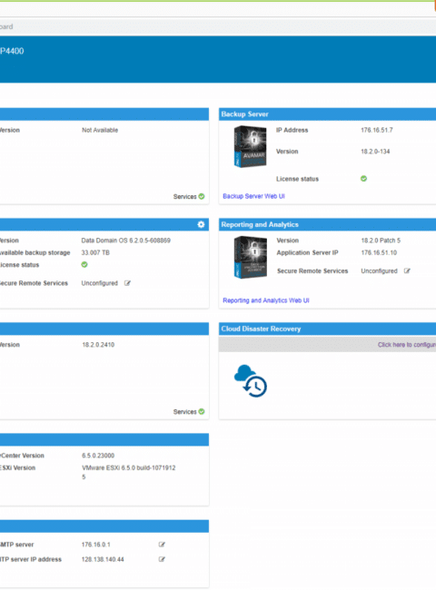Edit Secure Remote Services under Reporting and Analytics
This screenshot has height=590, width=436.
407,270
